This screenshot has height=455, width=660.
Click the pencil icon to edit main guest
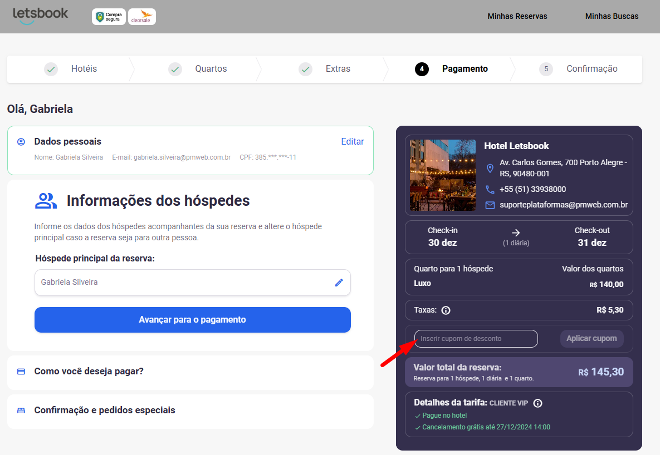(x=339, y=283)
